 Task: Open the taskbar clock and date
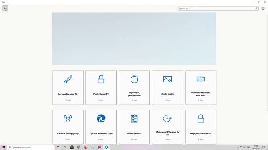[256, 147]
